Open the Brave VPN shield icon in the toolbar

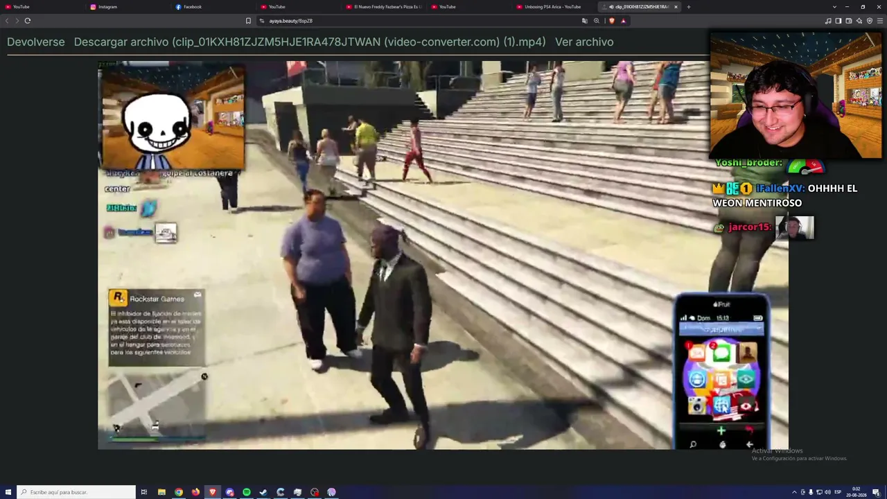(x=870, y=21)
